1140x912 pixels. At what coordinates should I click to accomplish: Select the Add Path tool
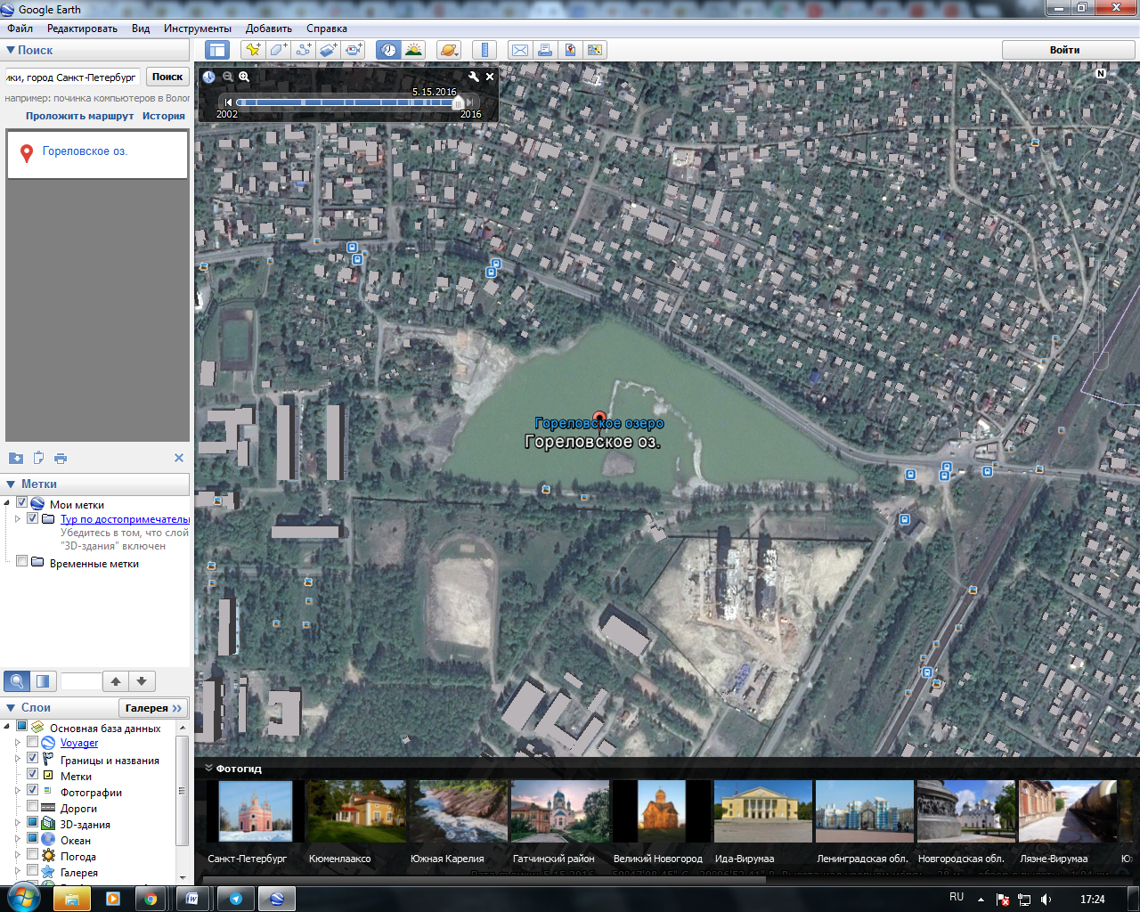304,50
